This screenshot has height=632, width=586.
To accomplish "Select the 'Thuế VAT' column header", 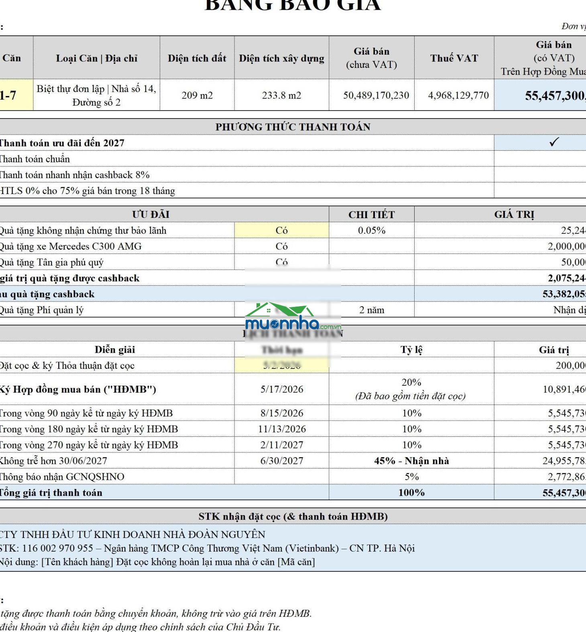I will (x=454, y=58).
